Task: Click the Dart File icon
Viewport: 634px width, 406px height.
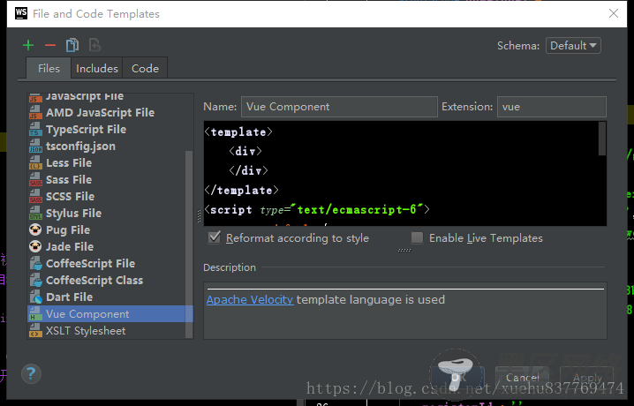Action: [x=35, y=297]
